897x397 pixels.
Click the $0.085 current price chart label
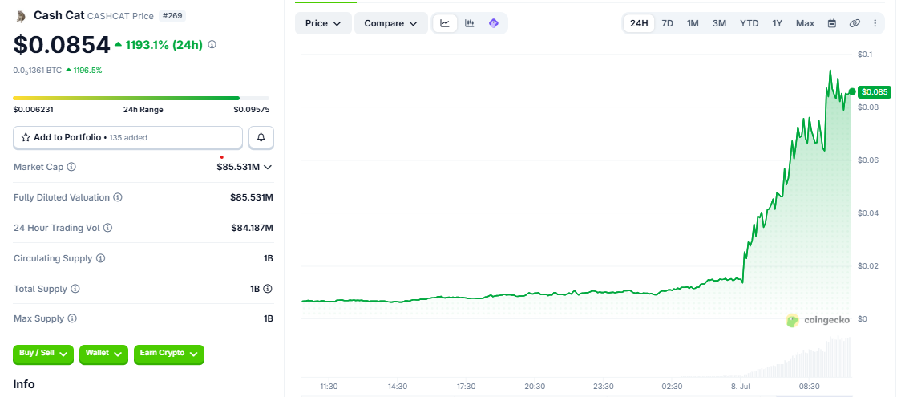(x=875, y=91)
